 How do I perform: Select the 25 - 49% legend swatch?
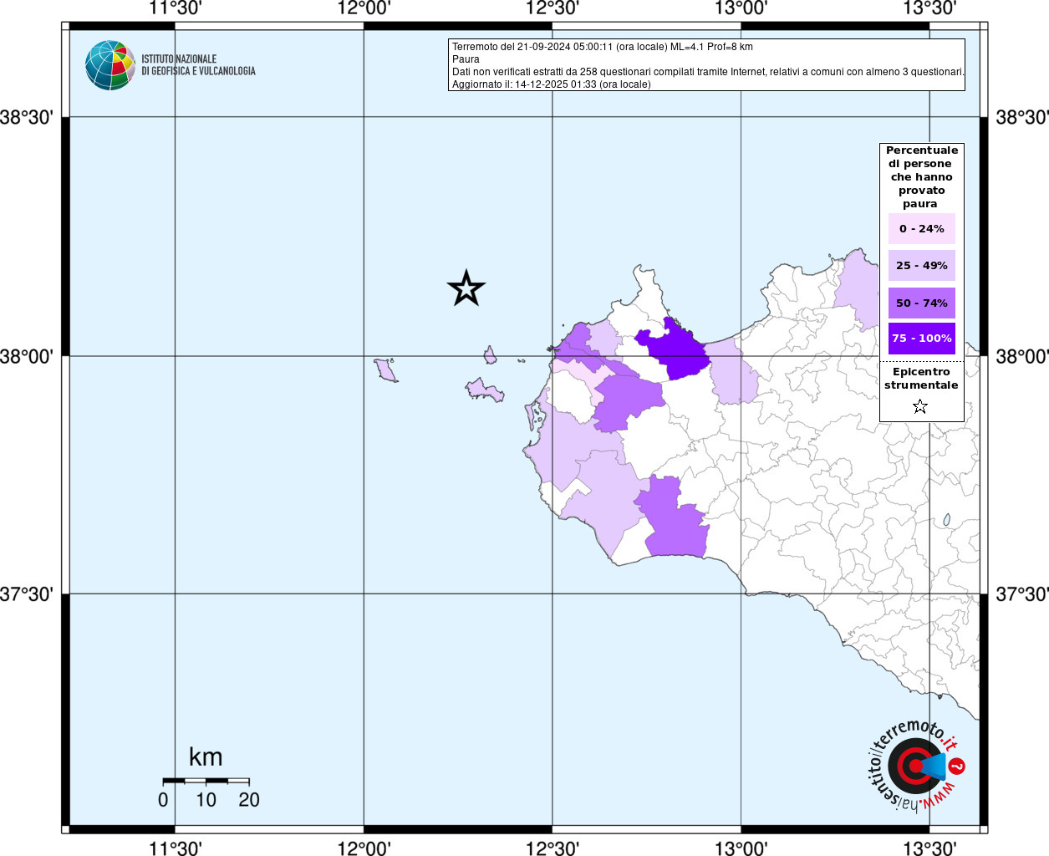921,266
